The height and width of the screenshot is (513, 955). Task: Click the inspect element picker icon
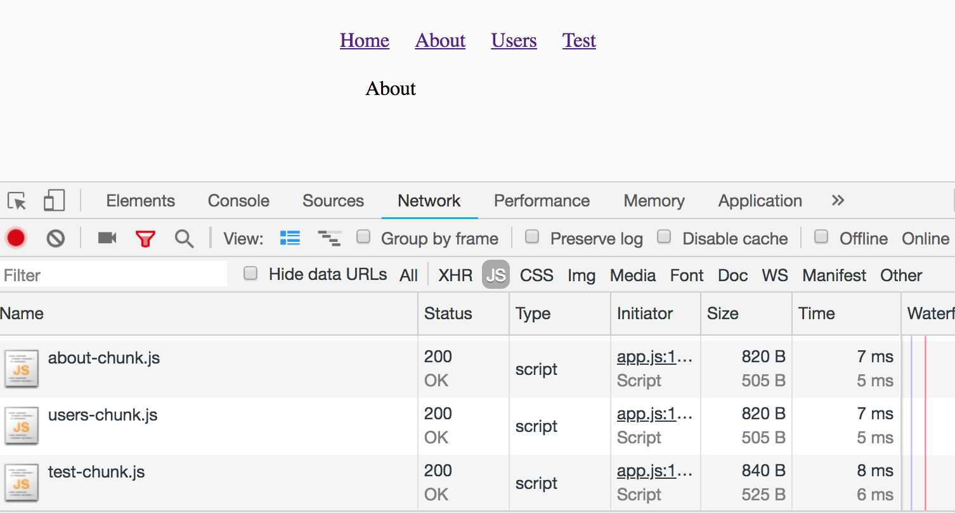[17, 201]
